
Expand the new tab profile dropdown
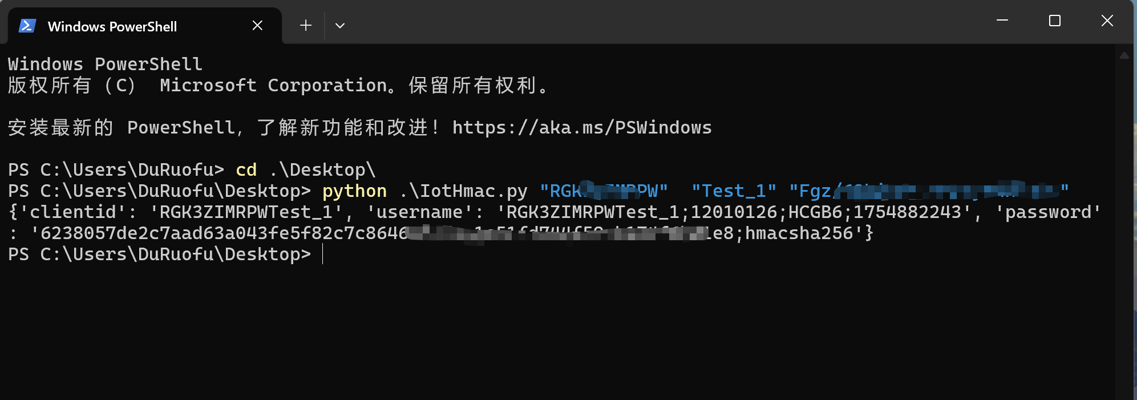(x=340, y=26)
